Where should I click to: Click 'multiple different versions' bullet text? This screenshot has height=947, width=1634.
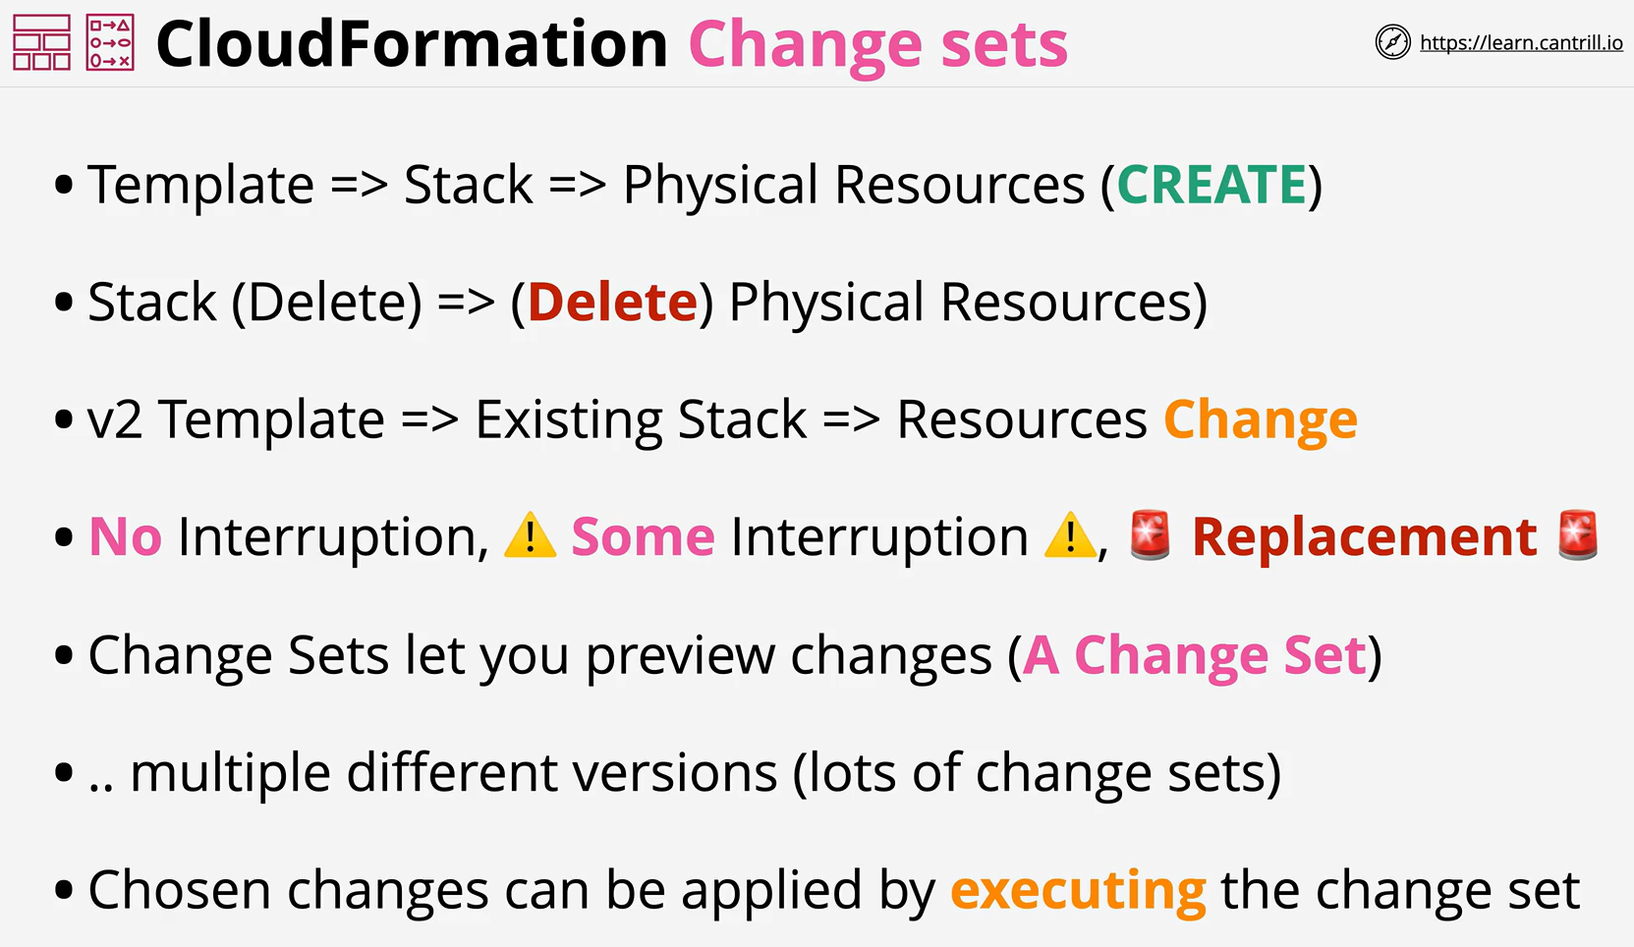(454, 773)
